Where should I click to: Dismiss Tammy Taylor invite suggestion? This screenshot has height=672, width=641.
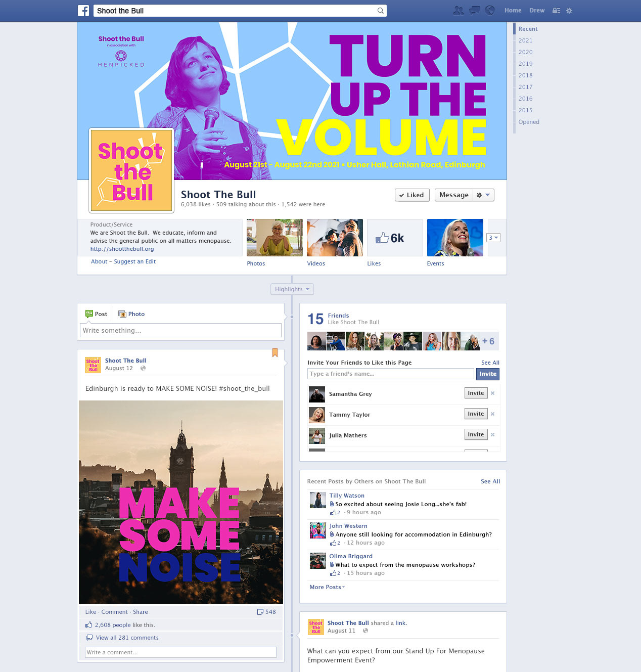492,414
